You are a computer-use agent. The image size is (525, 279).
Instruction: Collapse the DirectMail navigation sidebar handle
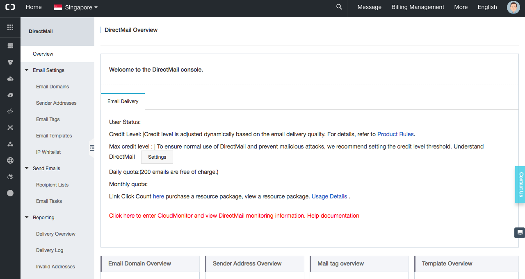[x=92, y=148]
